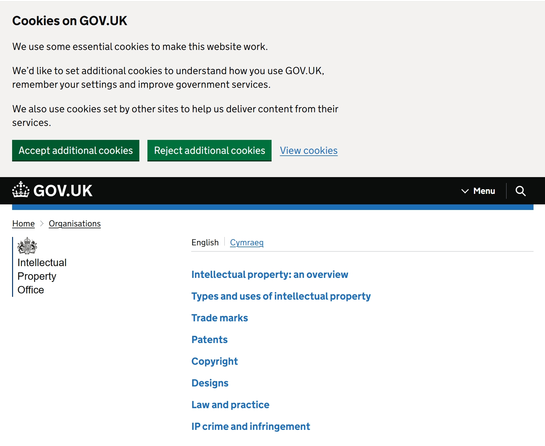Reject additional cookies

click(209, 151)
